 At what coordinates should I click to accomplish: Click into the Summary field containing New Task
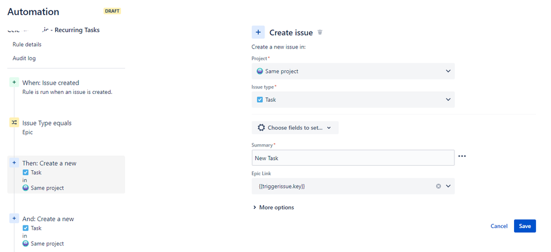tap(353, 158)
